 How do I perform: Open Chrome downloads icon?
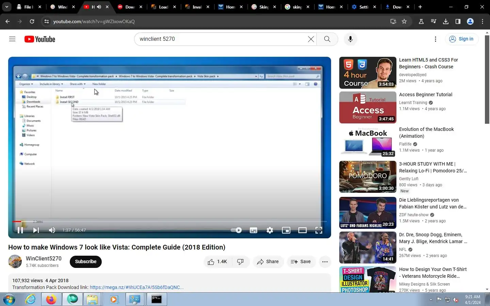click(445, 21)
